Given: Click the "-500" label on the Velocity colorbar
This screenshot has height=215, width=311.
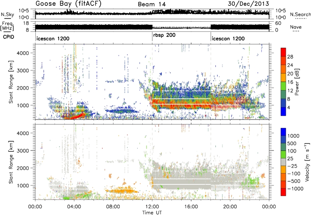Looking at the screenshot, I should click(x=294, y=181).
